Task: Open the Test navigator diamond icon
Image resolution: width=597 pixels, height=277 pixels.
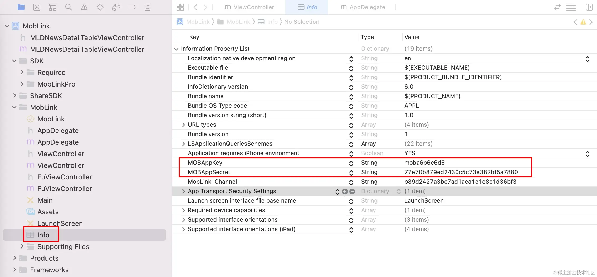Action: click(100, 7)
